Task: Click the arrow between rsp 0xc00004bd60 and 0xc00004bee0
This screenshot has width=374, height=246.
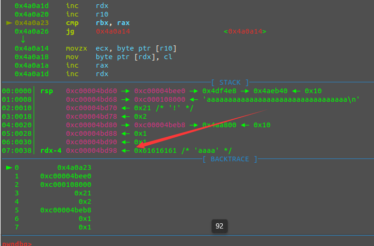Action: pyautogui.click(x=128, y=91)
